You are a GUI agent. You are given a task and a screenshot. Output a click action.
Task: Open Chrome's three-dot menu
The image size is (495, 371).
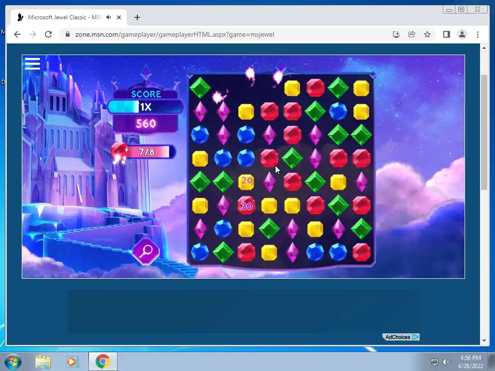478,34
